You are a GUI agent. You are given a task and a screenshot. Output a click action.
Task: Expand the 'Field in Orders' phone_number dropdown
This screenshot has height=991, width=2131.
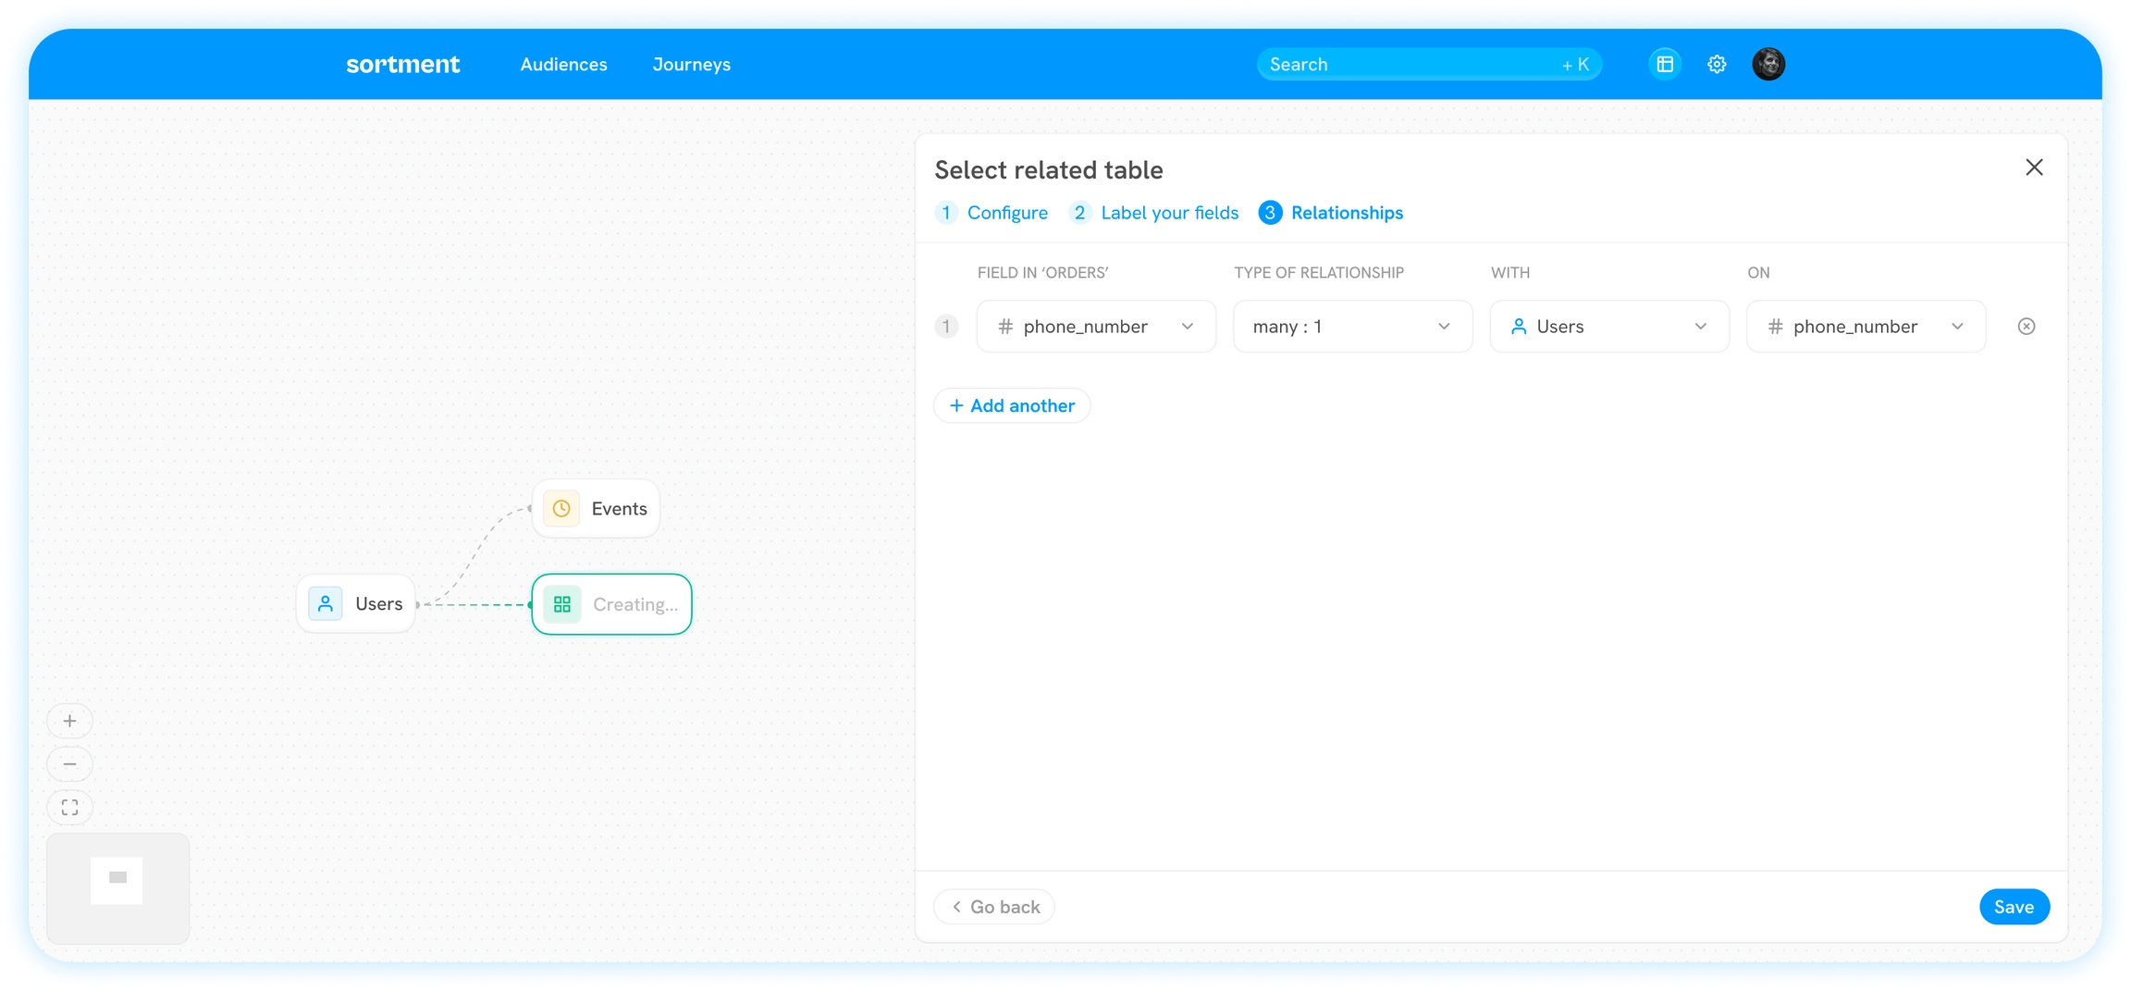[x=1096, y=327]
